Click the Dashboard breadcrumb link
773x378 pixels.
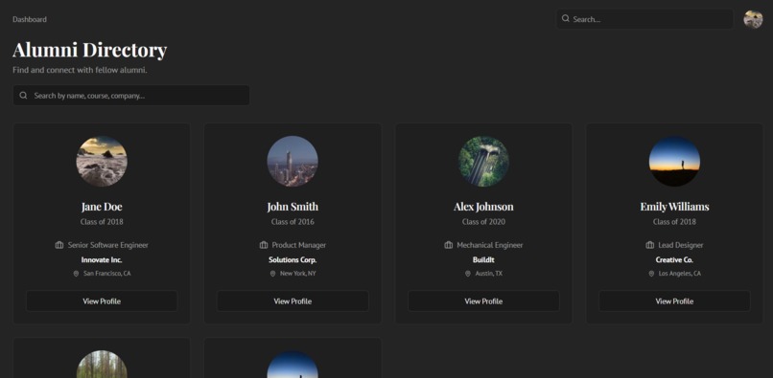(x=30, y=20)
